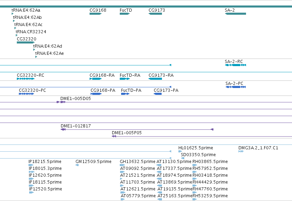Select the DME1-012B17 clone label
The image size is (292, 201).
pyautogui.click(x=76, y=126)
